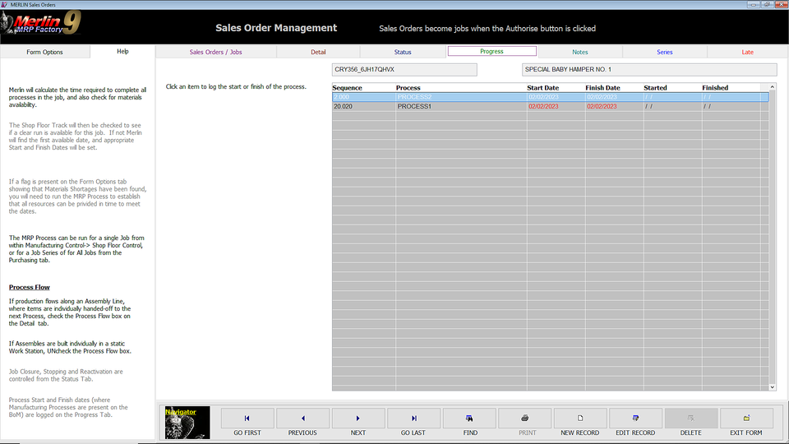
Task: Open the Series tab
Action: click(664, 52)
